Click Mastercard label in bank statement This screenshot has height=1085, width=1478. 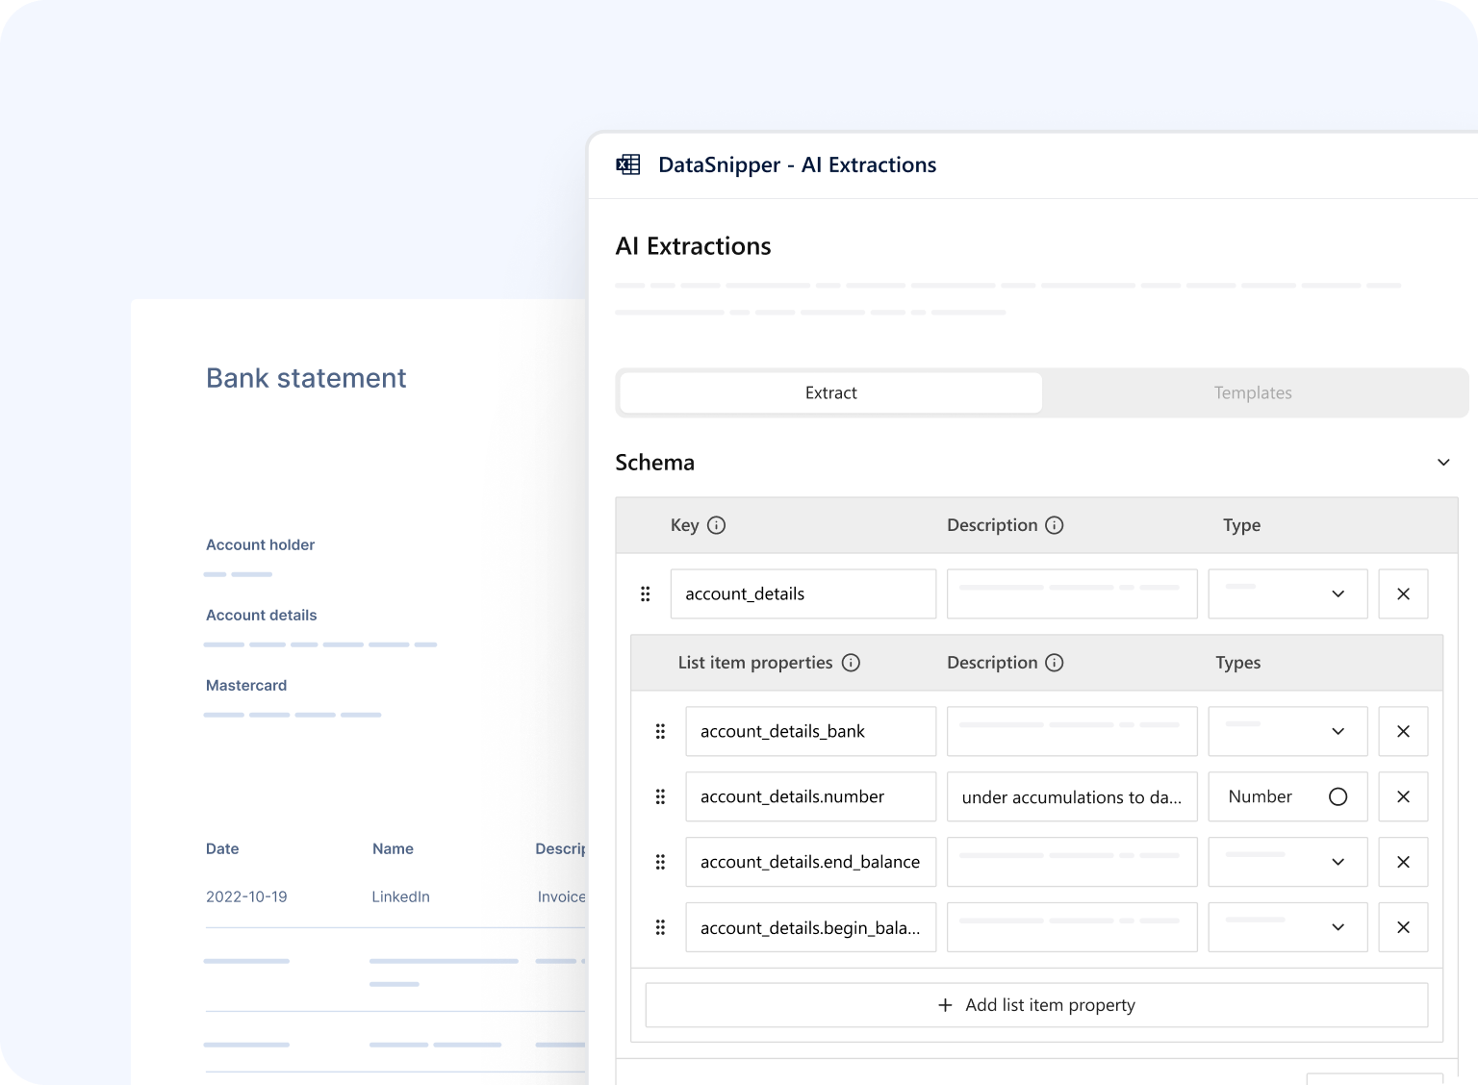click(246, 685)
